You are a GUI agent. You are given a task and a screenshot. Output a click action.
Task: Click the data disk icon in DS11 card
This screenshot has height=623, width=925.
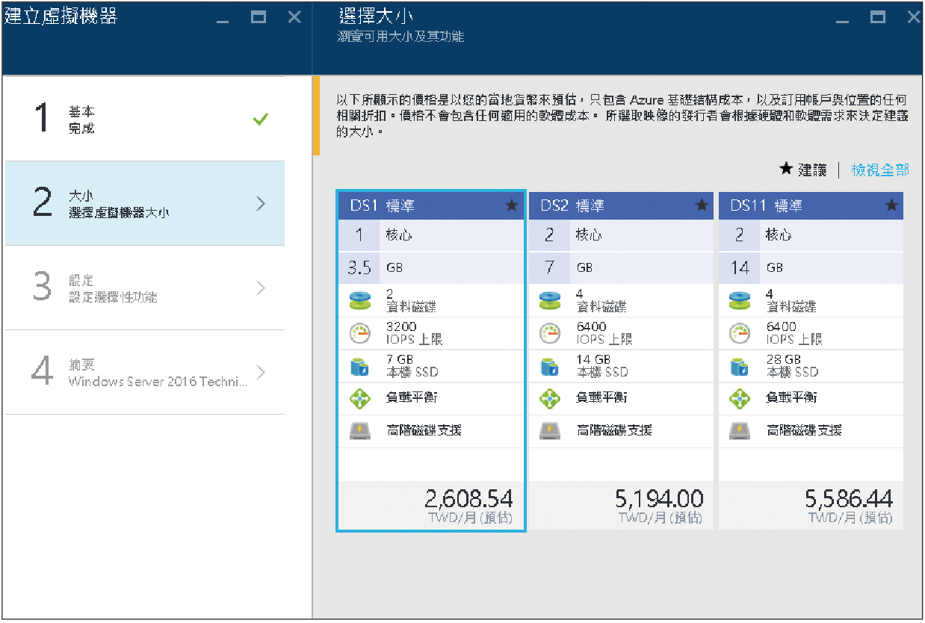[740, 301]
